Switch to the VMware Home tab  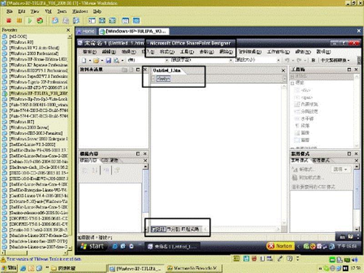(x=86, y=31)
